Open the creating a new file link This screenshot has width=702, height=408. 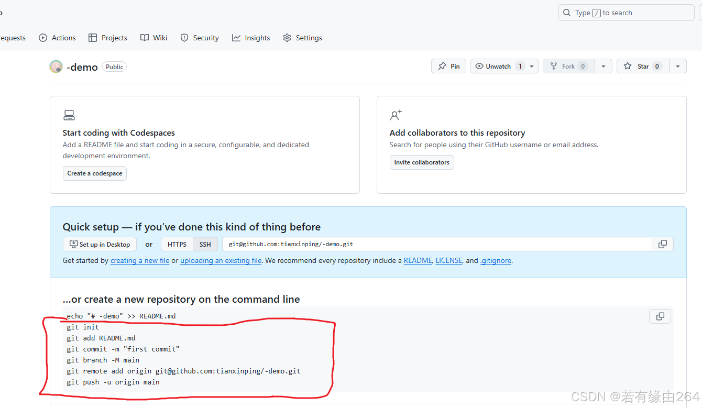140,260
